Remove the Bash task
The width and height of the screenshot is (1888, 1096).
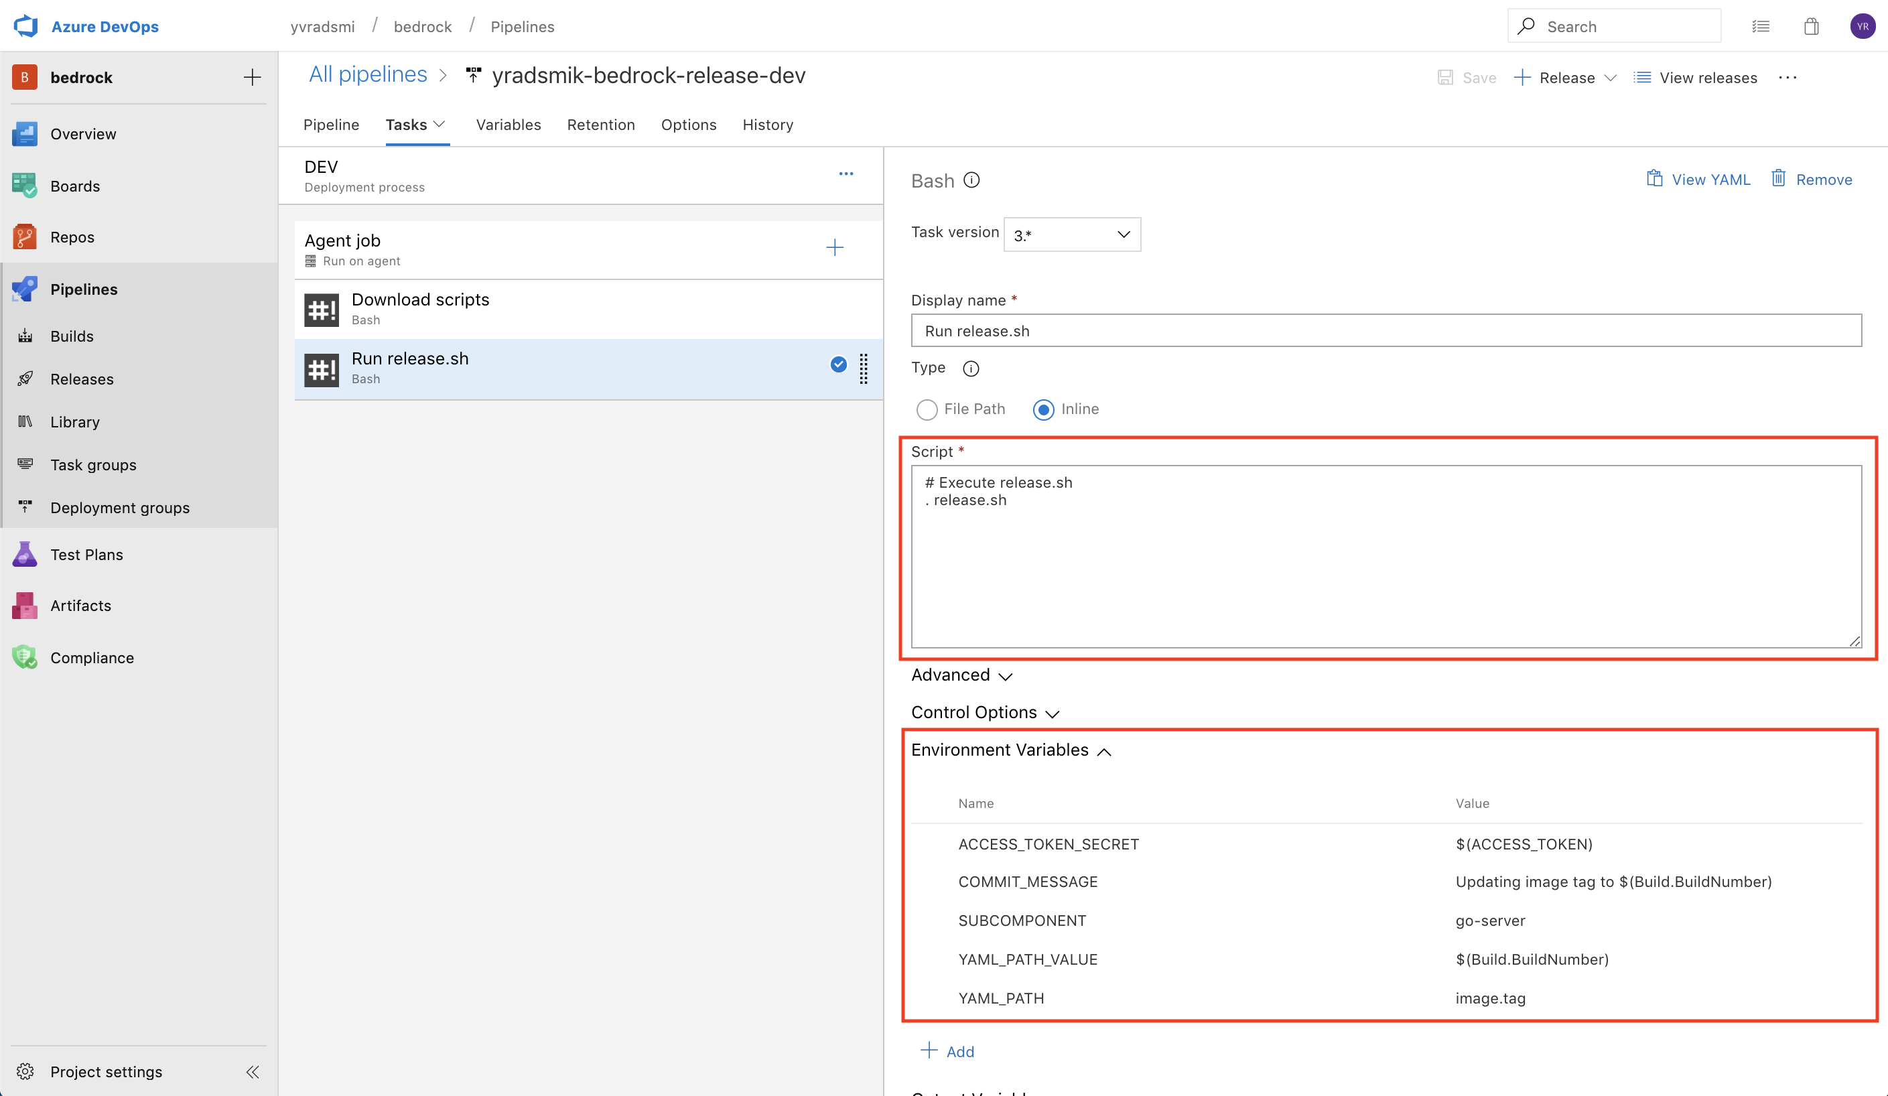click(1812, 179)
